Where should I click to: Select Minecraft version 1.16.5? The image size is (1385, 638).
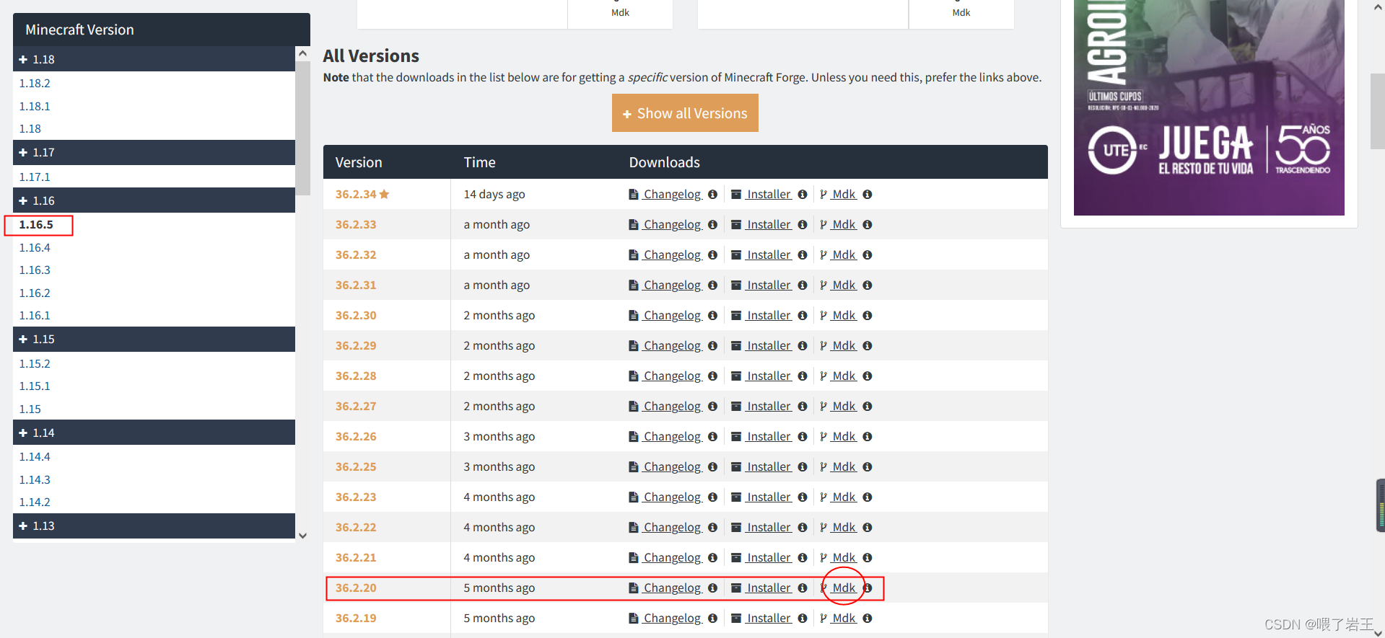[36, 225]
